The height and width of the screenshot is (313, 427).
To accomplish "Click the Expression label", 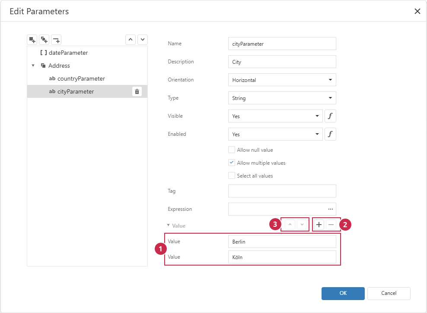I will (x=180, y=209).
